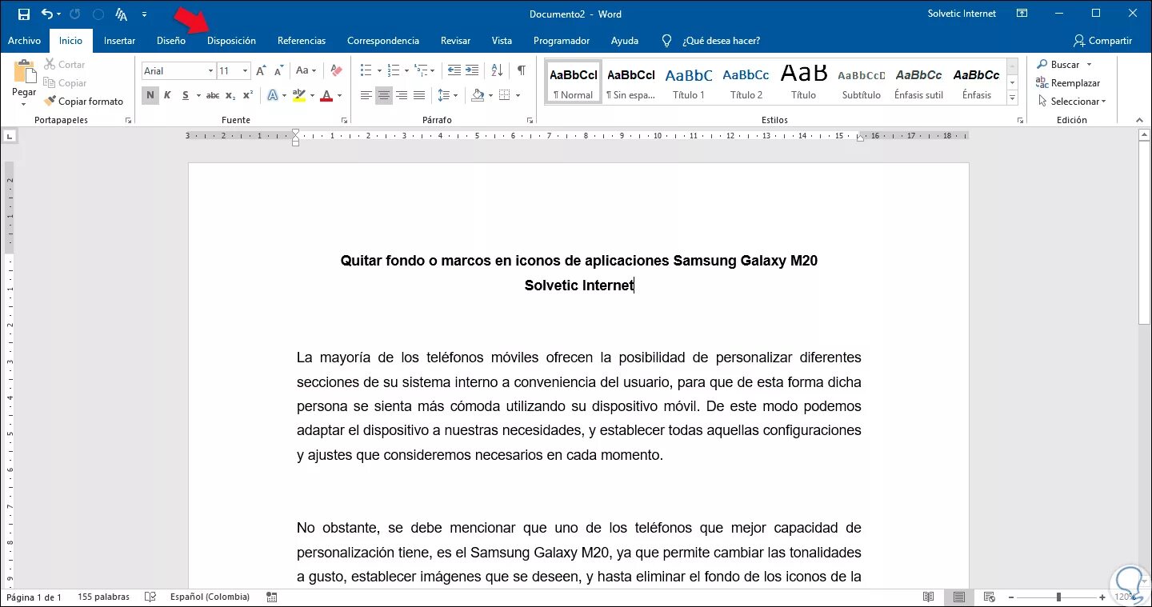Click the multilevel list icon
The width and height of the screenshot is (1152, 607).
421,70
